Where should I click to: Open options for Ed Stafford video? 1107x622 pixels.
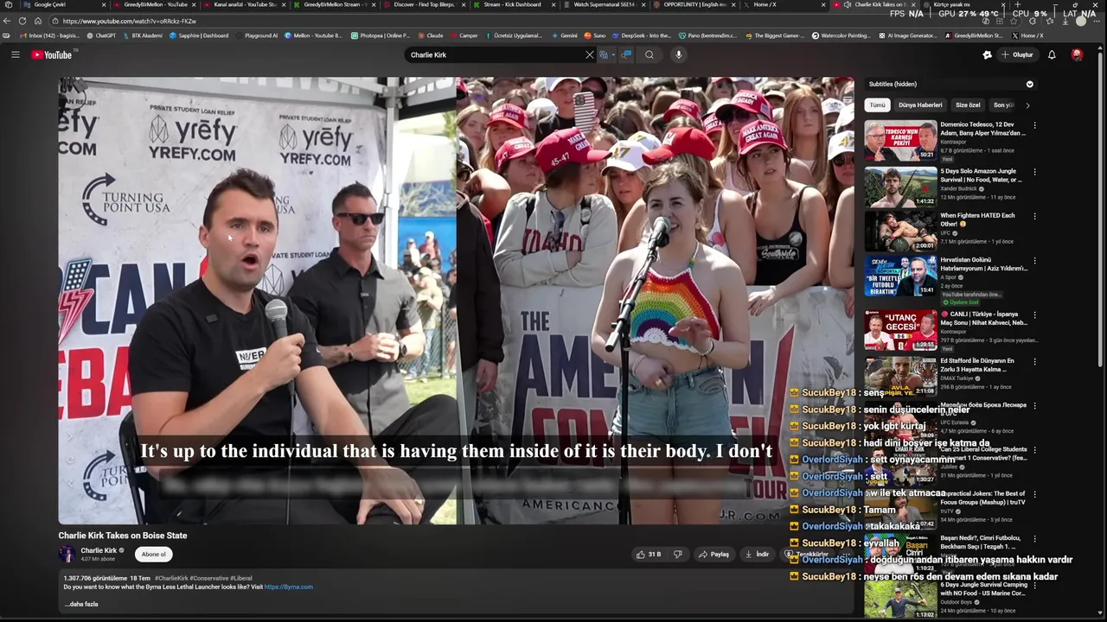[1034, 361]
